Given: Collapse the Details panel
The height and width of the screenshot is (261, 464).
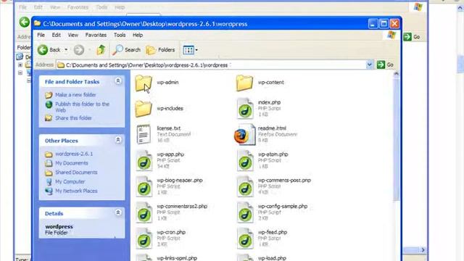Looking at the screenshot, I should 118,212.
